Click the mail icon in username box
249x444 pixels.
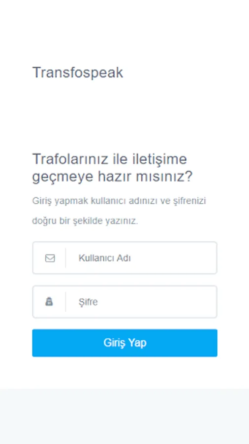(x=50, y=258)
